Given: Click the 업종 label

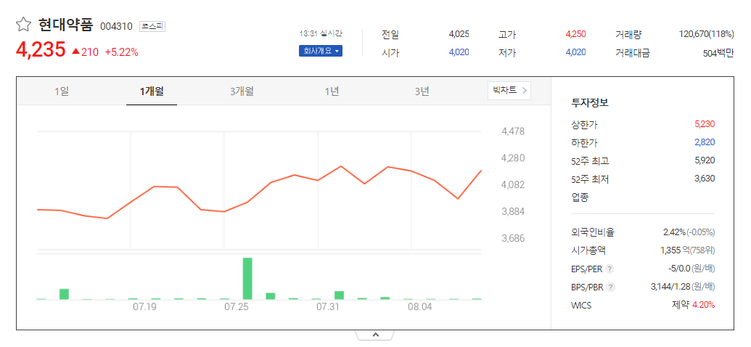Looking at the screenshot, I should tap(580, 197).
